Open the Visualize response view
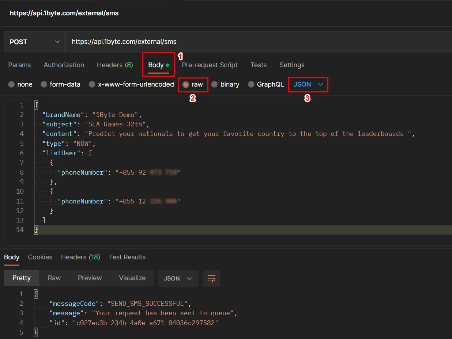The image size is (452, 339). [132, 278]
